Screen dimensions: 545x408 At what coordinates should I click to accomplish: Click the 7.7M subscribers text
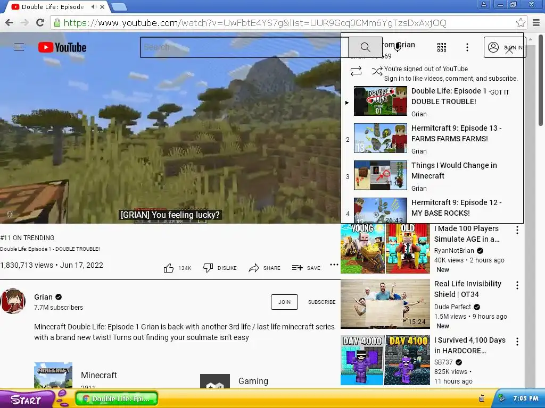59,308
